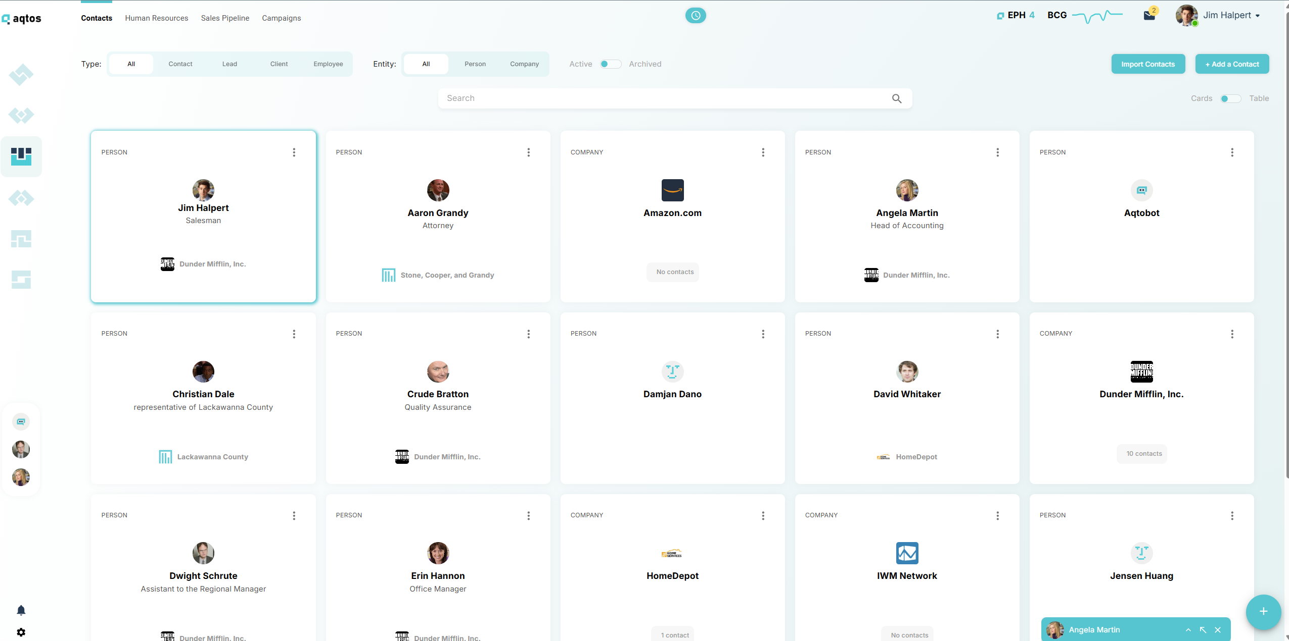
Task: Click the notifications bell icon
Action: pyautogui.click(x=21, y=610)
